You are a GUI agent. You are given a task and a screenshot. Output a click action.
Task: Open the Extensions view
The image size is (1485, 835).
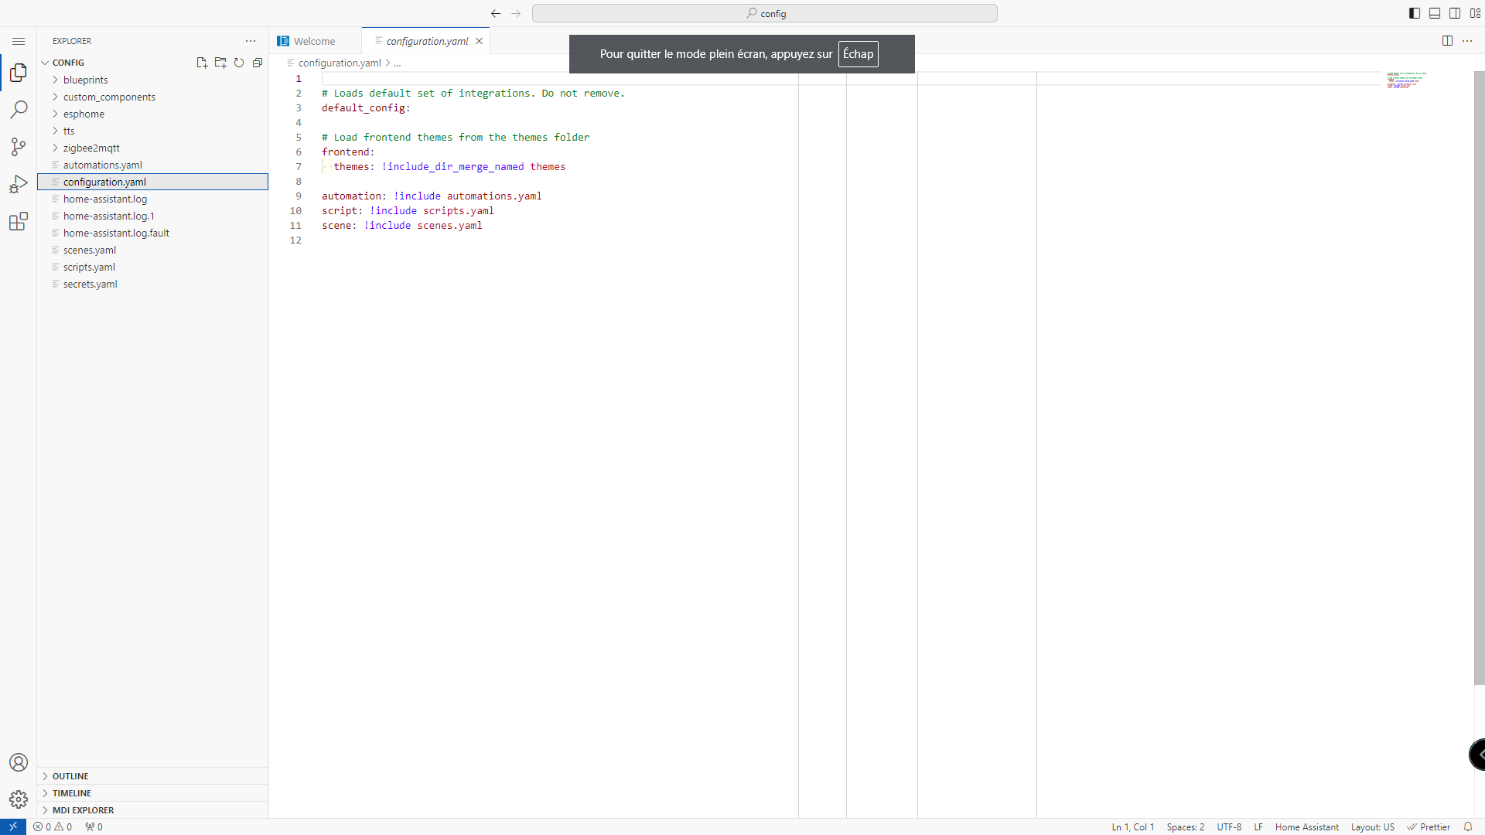pyautogui.click(x=19, y=222)
